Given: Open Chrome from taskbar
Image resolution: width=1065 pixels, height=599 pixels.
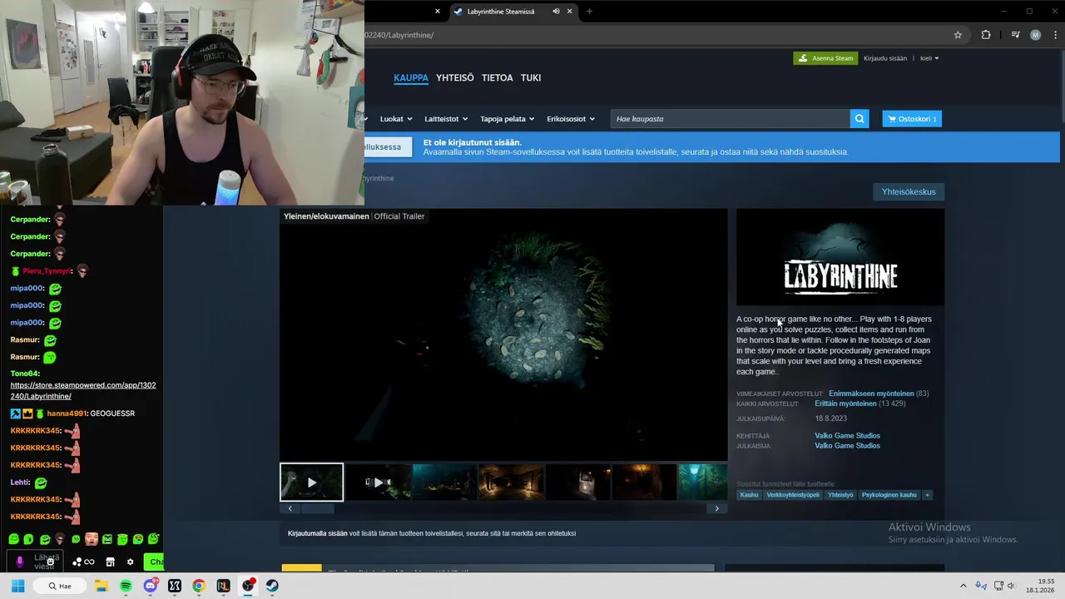Looking at the screenshot, I should point(199,586).
